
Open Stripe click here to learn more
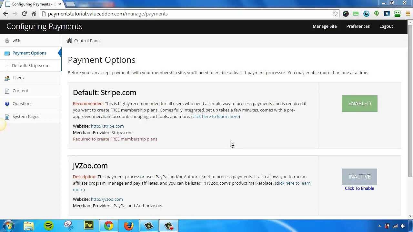pyautogui.click(x=216, y=116)
